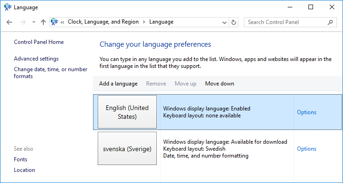This screenshot has width=343, height=183.
Task: Click the Back navigation arrow
Action: click(x=9, y=22)
